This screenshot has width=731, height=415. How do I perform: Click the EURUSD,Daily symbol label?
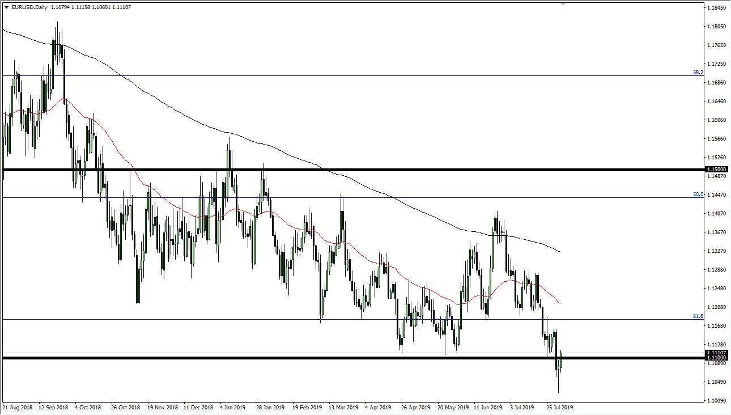point(29,7)
